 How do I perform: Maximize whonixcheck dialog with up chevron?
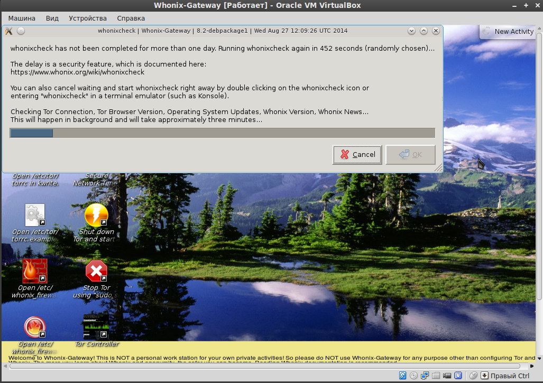click(424, 31)
